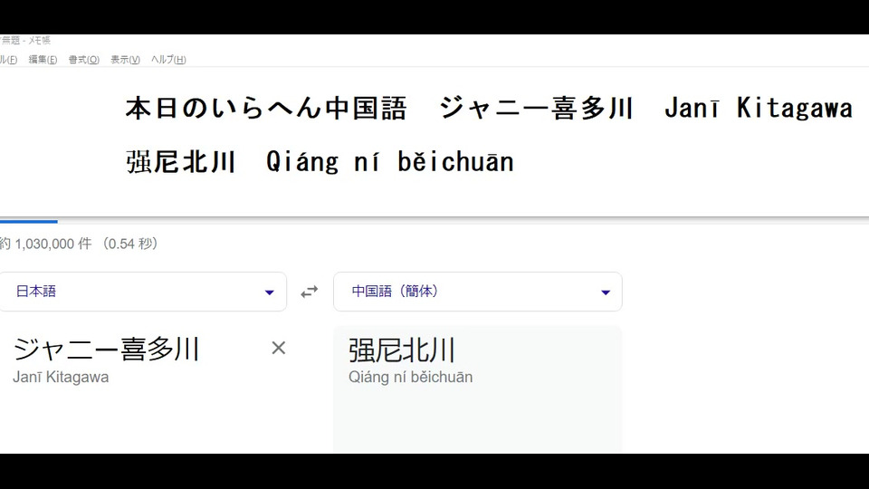869x489 pixels.
Task: Click Qiáng ní běichuān in Notepad text
Action: click(x=389, y=162)
